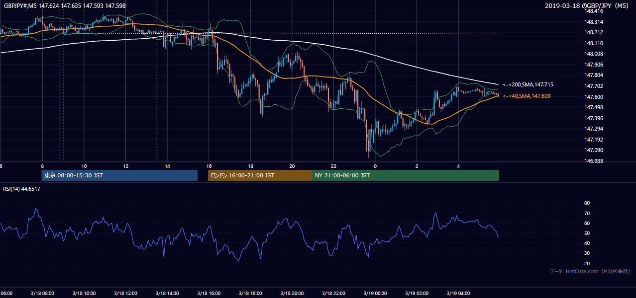This screenshot has height=298, width=636.
Task: Click RSI scale level 50
Action: click(587, 233)
